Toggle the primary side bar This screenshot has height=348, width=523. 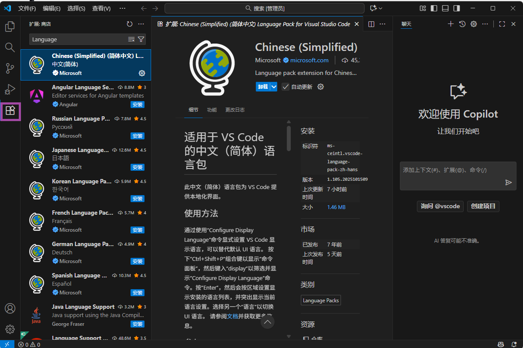[x=434, y=8]
